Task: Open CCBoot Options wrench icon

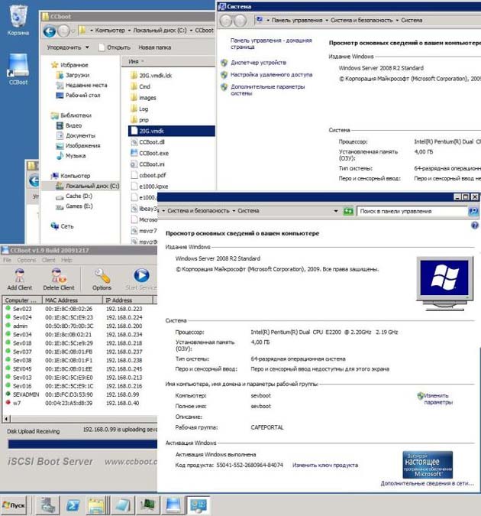Action: click(102, 279)
